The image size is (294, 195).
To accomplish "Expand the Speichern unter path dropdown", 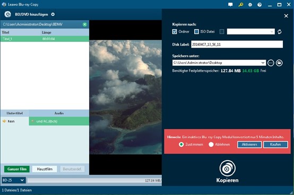I will (x=263, y=63).
